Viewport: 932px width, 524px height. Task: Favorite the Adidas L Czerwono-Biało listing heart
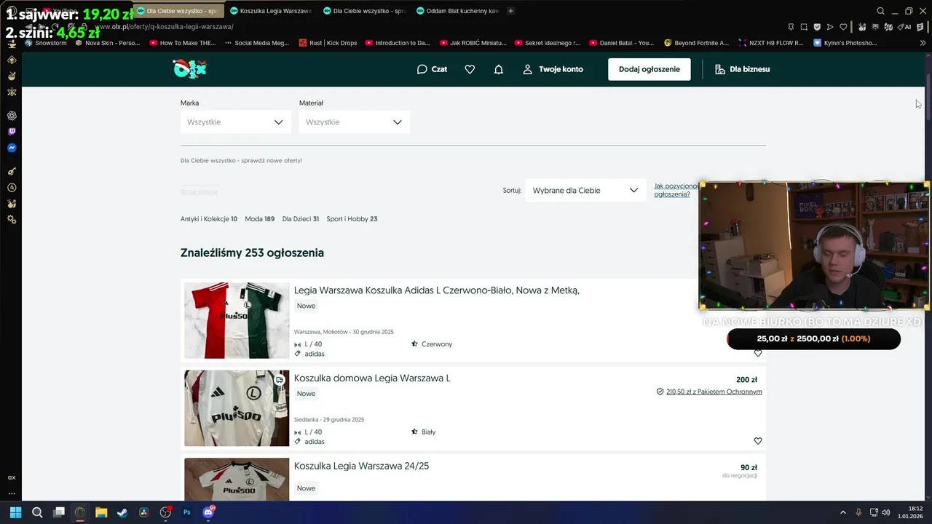[758, 354]
